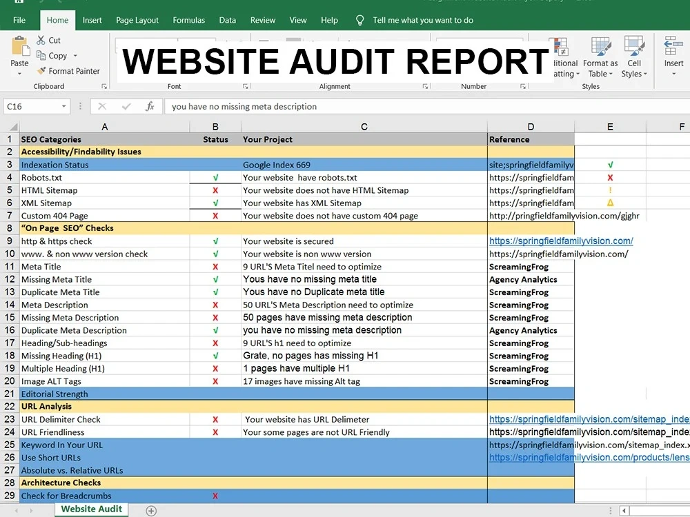
Task: Select the "Agency Analytics" cell in row 12
Action: (531, 279)
